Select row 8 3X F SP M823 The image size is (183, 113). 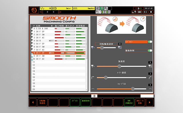(x=58, y=53)
